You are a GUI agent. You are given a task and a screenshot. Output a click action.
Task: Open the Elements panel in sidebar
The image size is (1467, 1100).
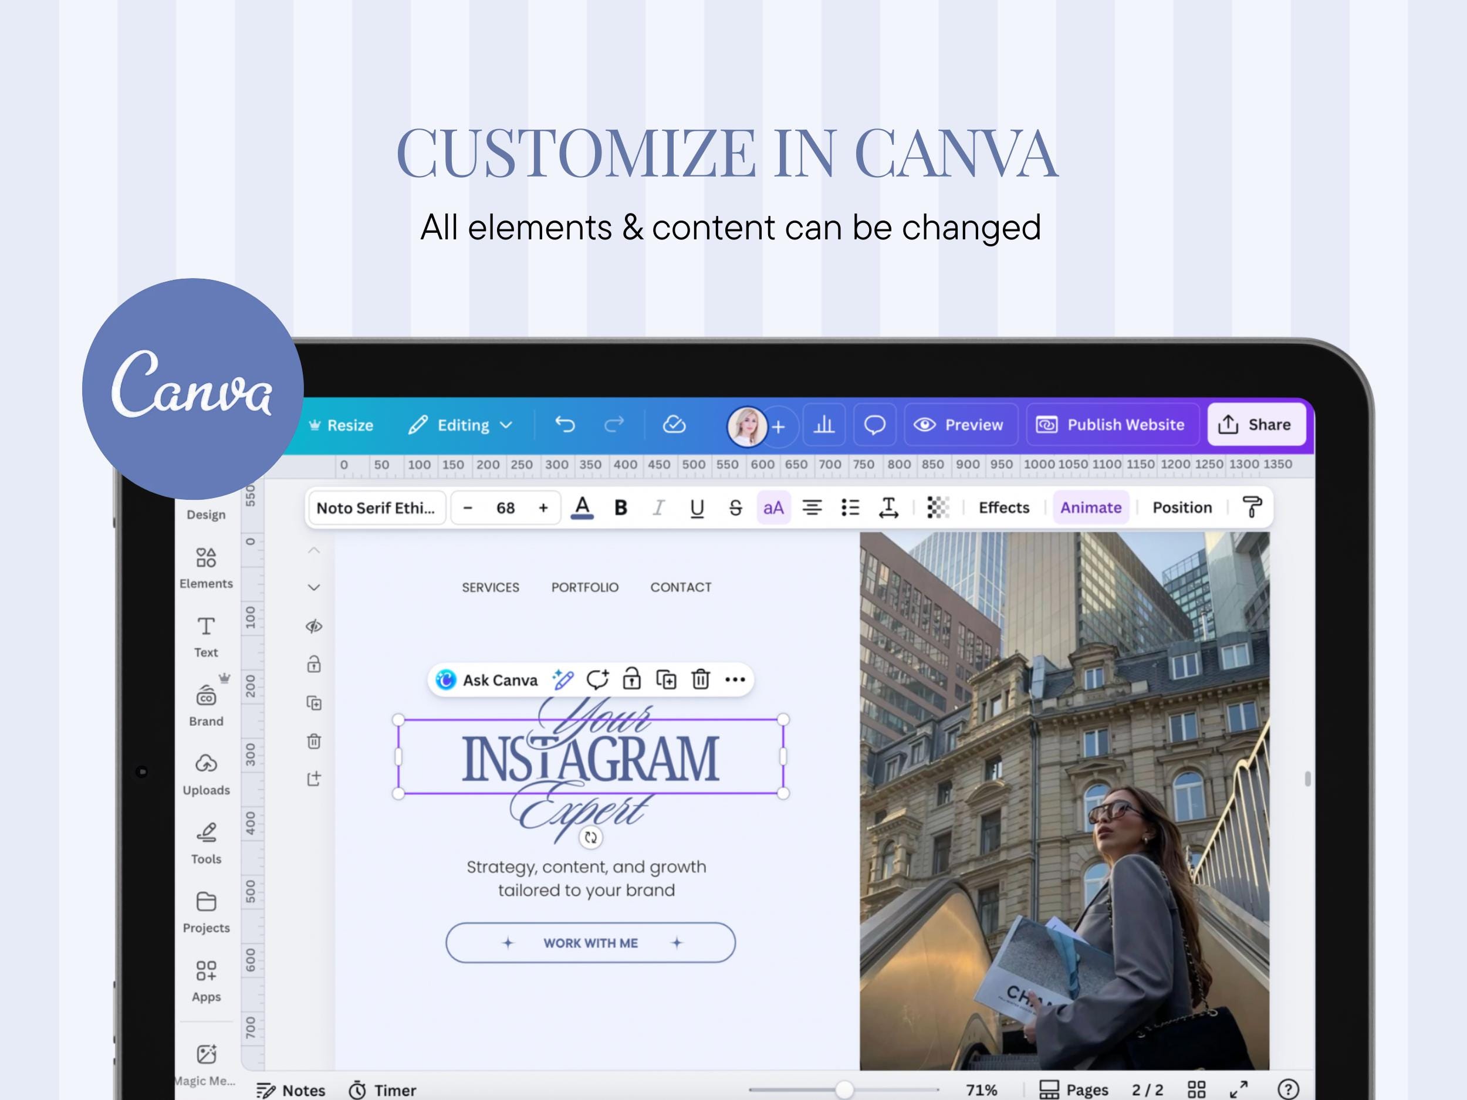coord(205,567)
